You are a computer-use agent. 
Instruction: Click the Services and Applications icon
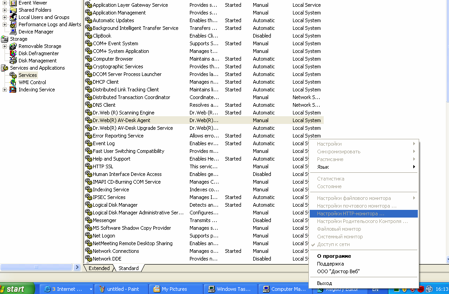pyautogui.click(x=5, y=68)
